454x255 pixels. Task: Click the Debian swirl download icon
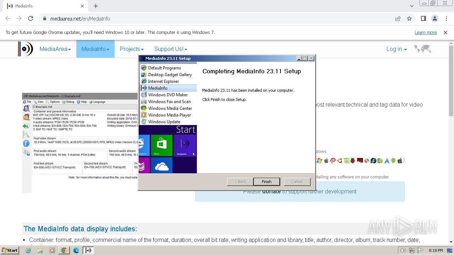[x=333, y=160]
